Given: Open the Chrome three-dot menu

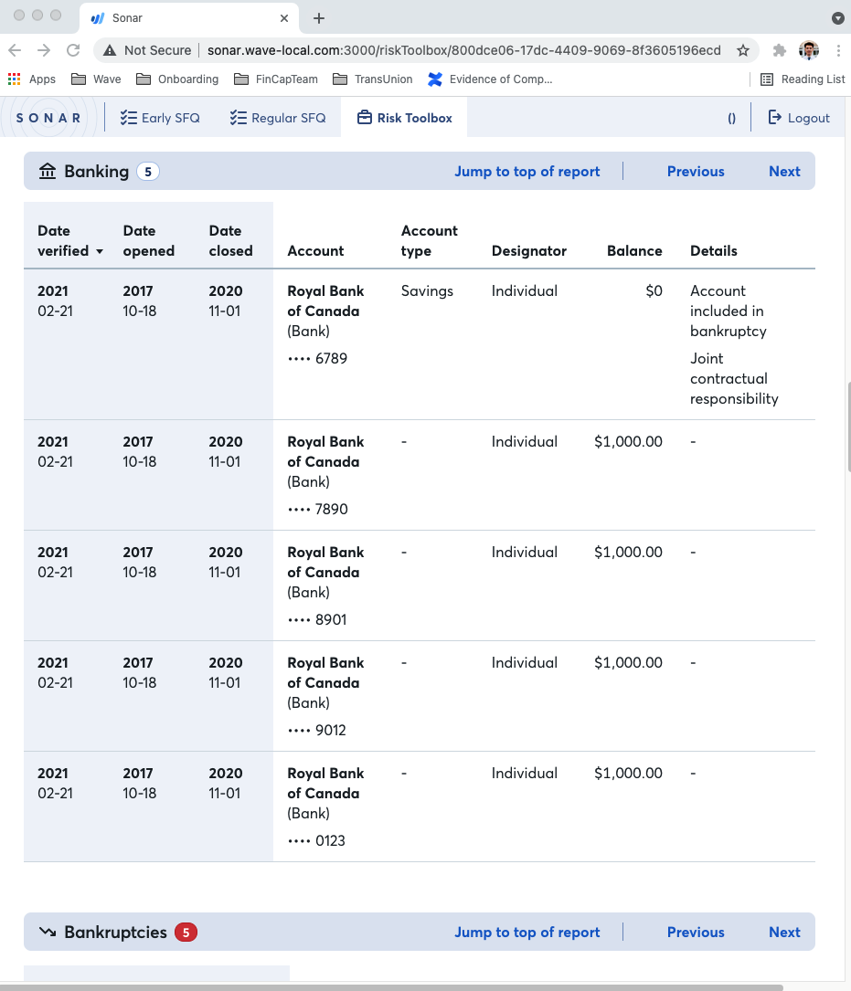Looking at the screenshot, I should click(x=837, y=50).
